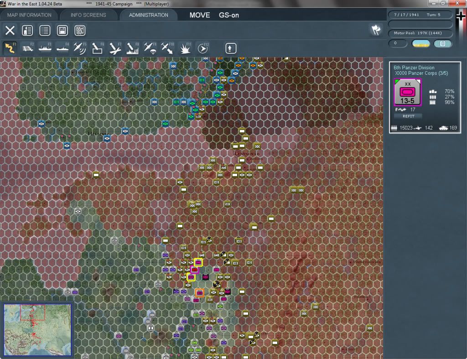Viewport: 467px width, 359px height.
Task: Click the 6th Panzer Division unit counter in the panel
Action: (407, 92)
